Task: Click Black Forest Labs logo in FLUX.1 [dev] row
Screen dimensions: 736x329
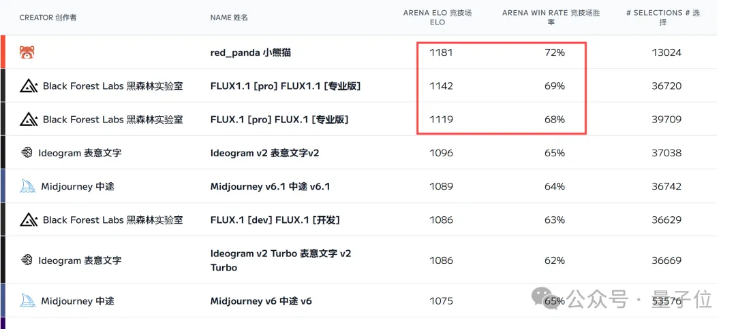Action: click(29, 220)
